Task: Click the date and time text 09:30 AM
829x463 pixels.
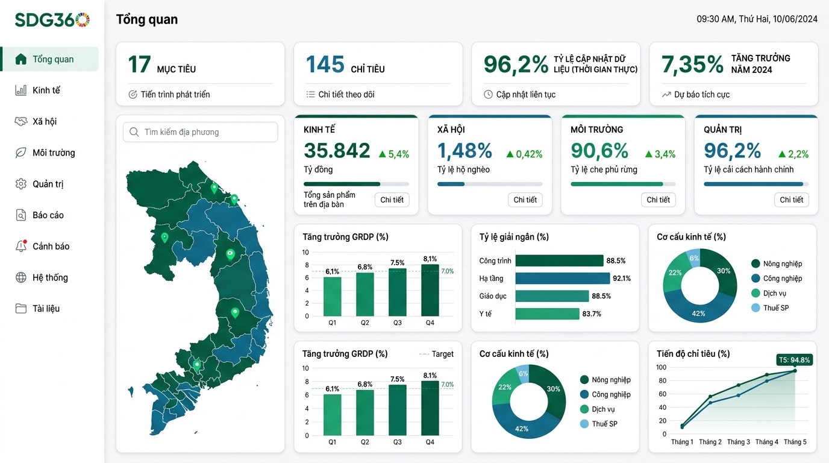Action: (757, 19)
